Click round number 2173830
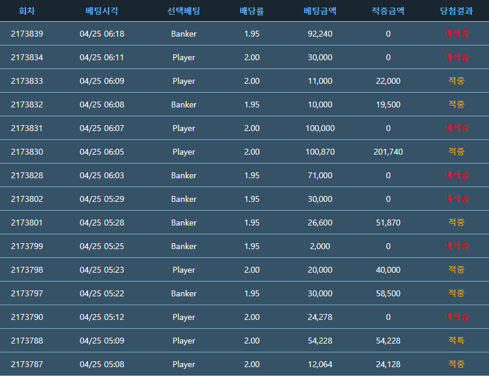489x376 pixels. [27, 152]
